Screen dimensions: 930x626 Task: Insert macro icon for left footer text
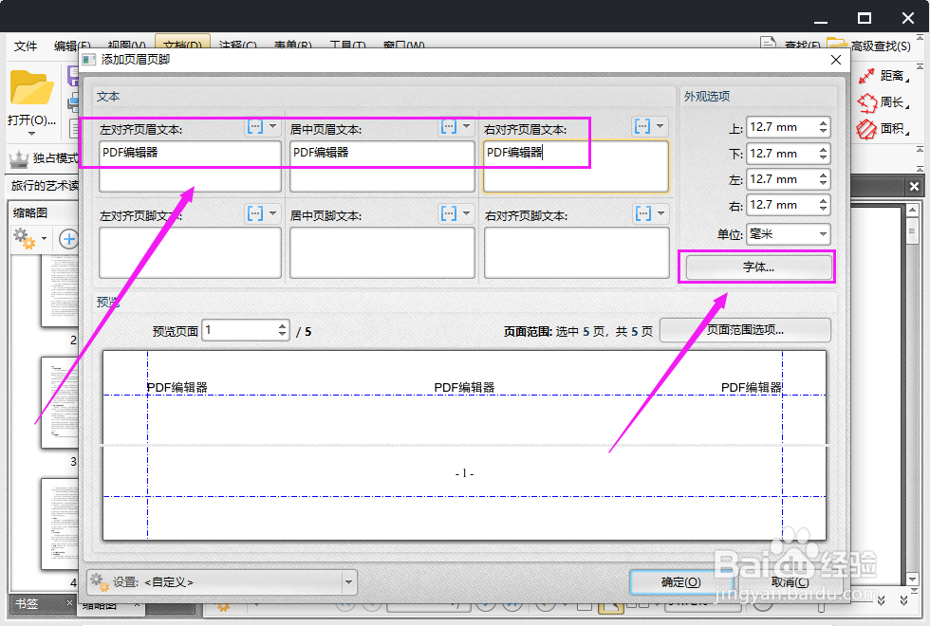point(255,213)
